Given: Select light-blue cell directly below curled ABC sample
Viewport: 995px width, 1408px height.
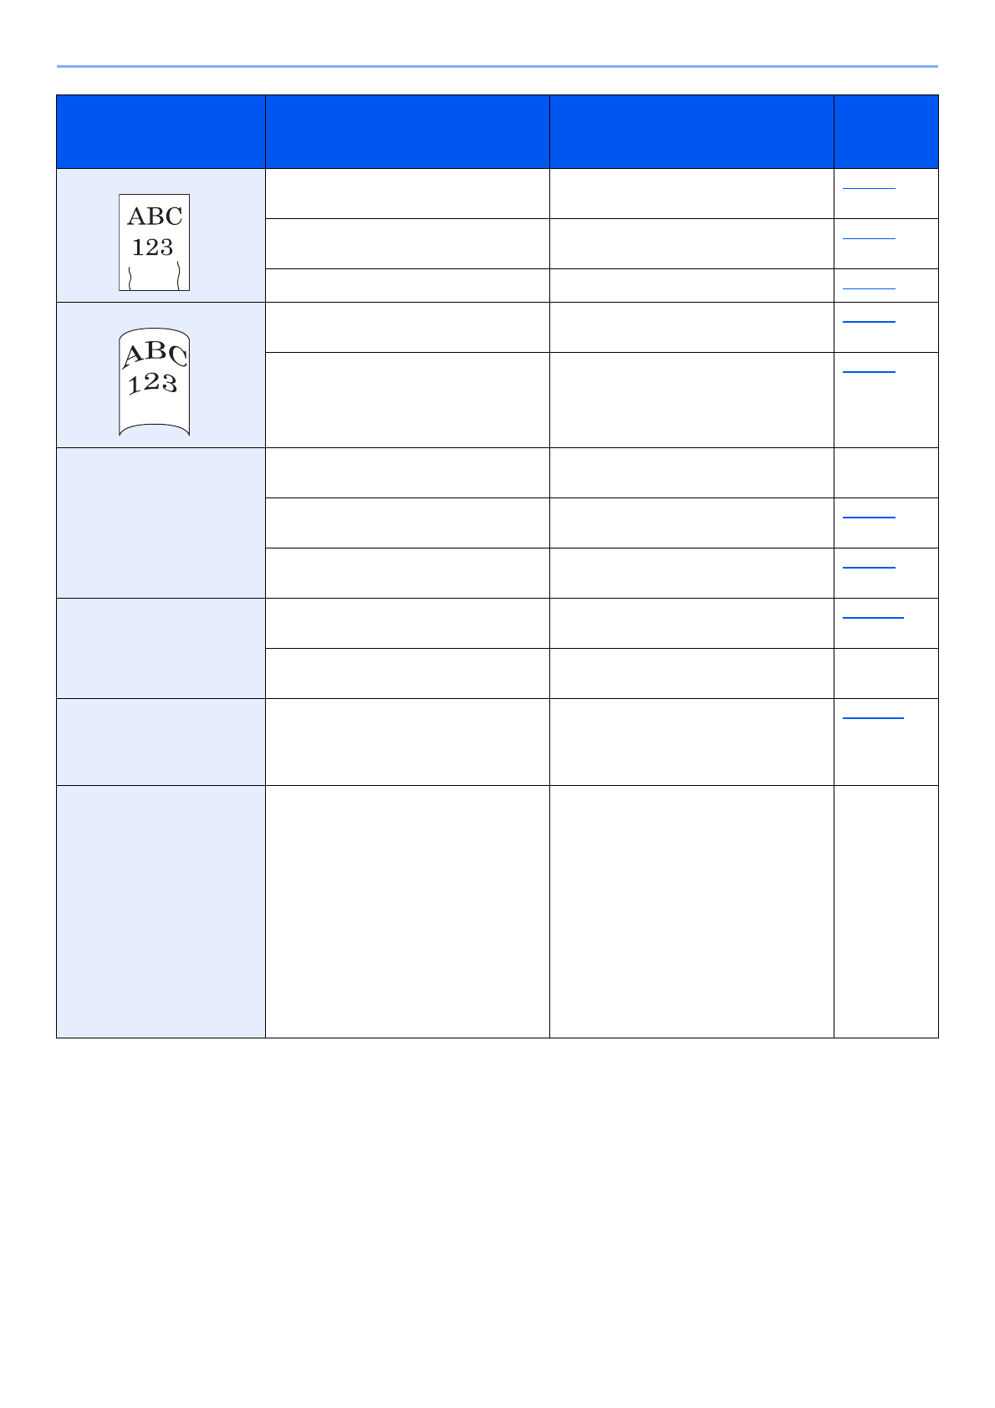Looking at the screenshot, I should point(161,523).
